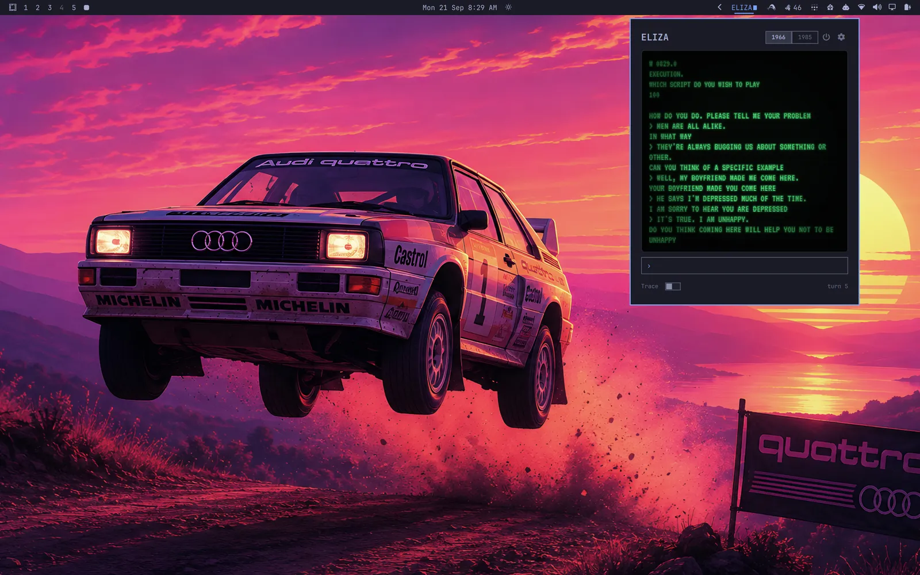Switch to workspace 4

click(62, 7)
